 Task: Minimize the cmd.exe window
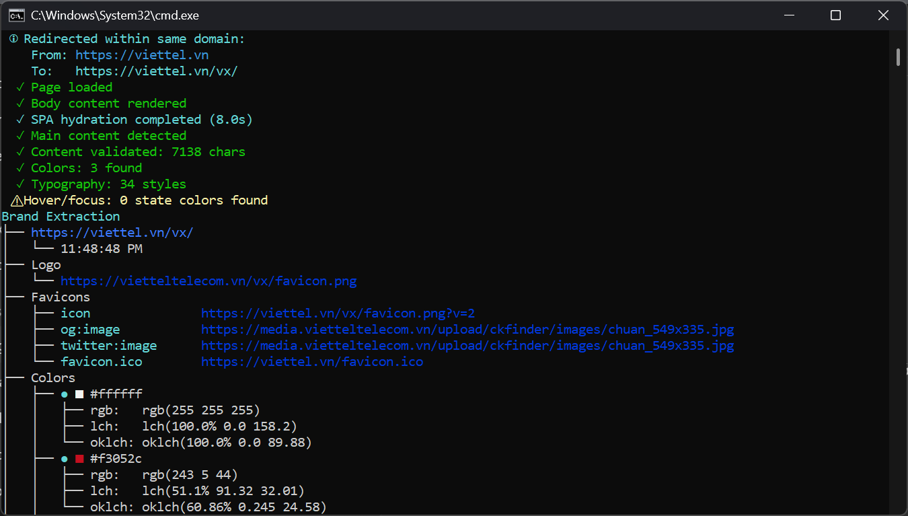pos(788,15)
